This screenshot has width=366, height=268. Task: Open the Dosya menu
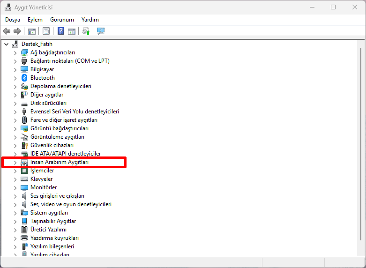pyautogui.click(x=13, y=20)
